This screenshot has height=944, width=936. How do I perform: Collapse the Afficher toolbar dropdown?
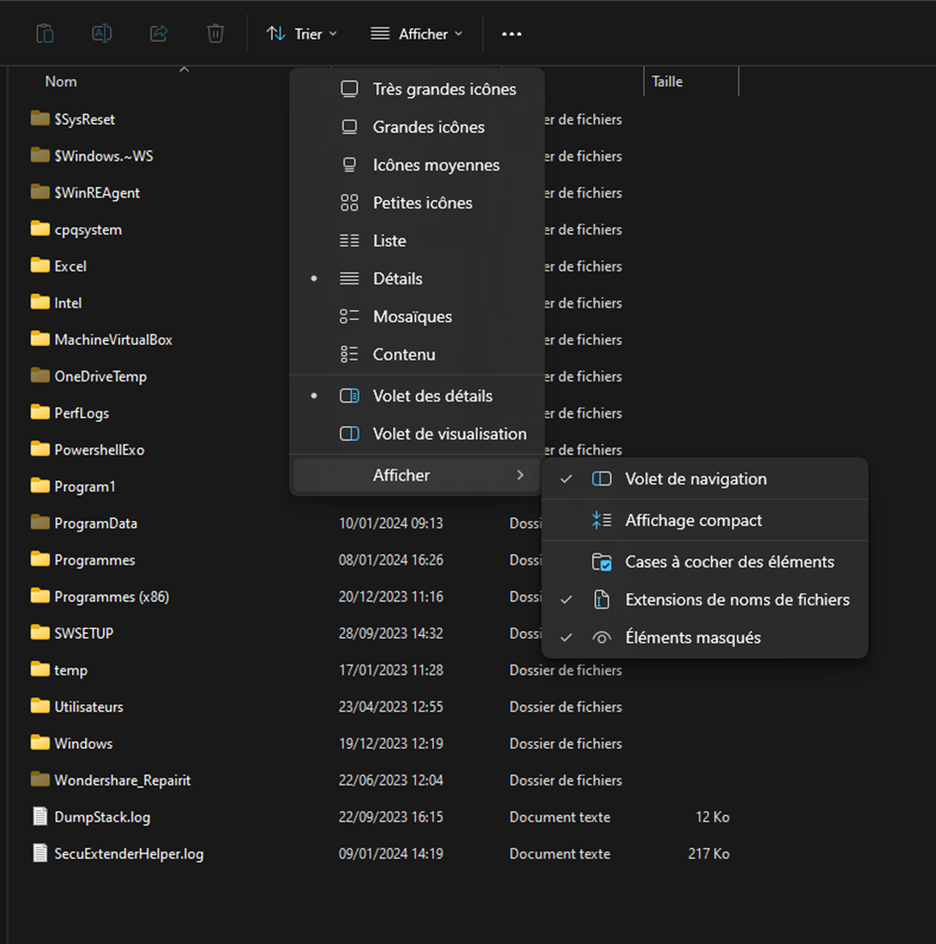416,34
